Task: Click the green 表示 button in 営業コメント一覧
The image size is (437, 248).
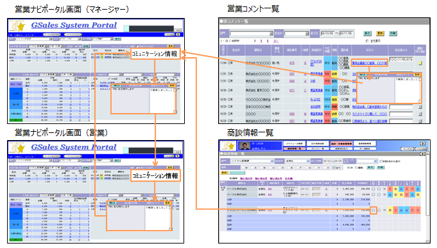Action: click(x=367, y=33)
